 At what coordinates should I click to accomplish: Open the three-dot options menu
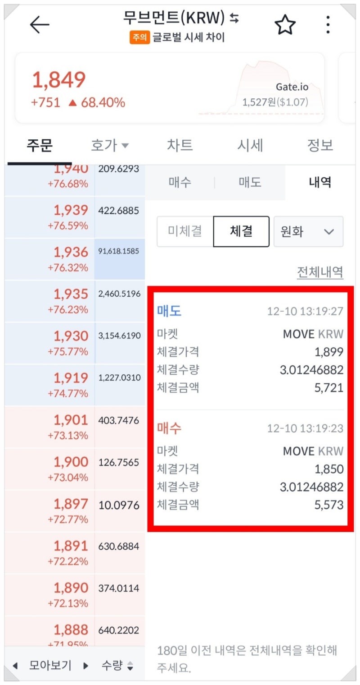(328, 25)
